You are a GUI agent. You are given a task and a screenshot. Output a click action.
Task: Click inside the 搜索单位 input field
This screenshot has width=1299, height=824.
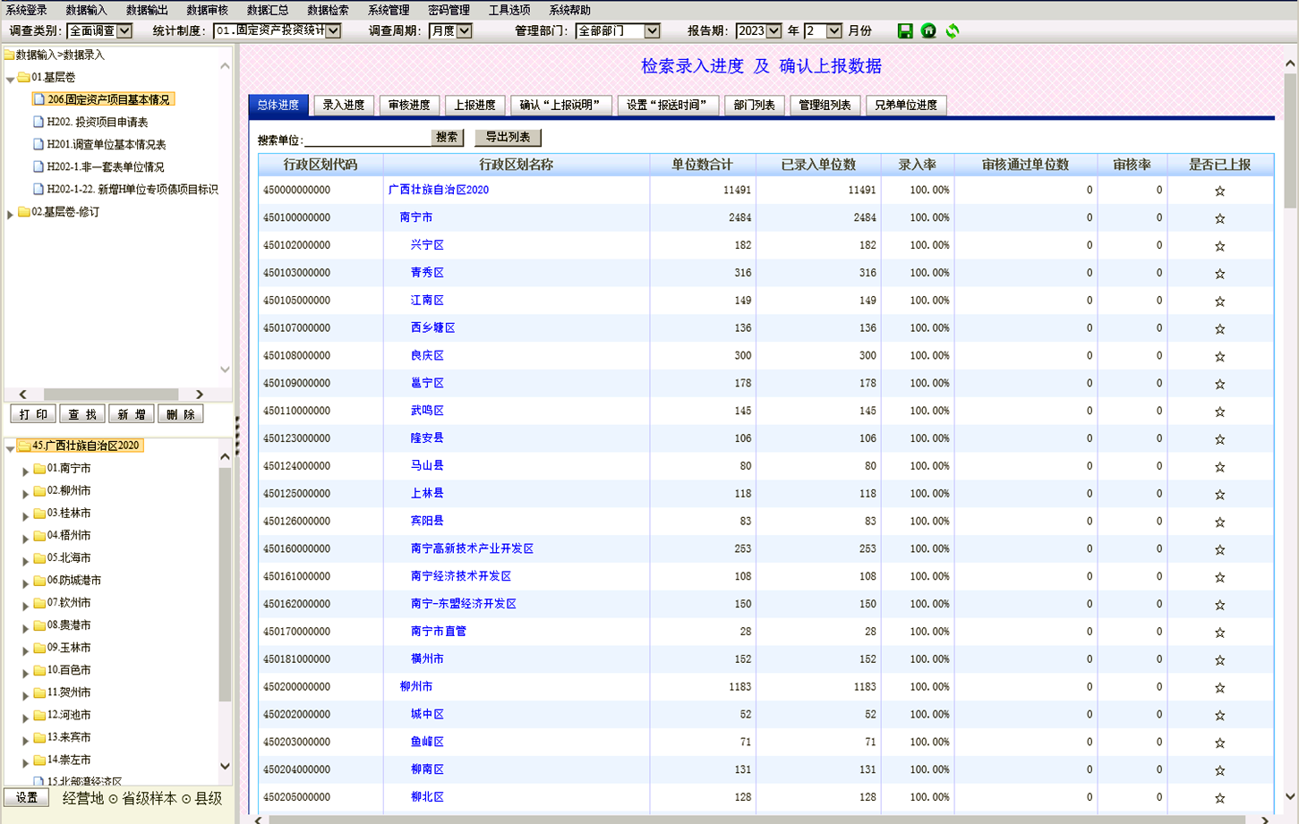tap(367, 138)
